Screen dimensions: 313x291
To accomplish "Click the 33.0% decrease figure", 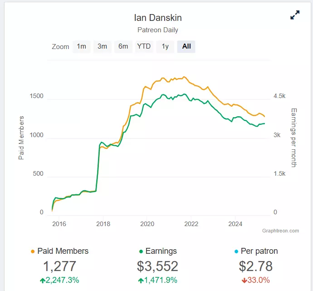I will [256, 280].
